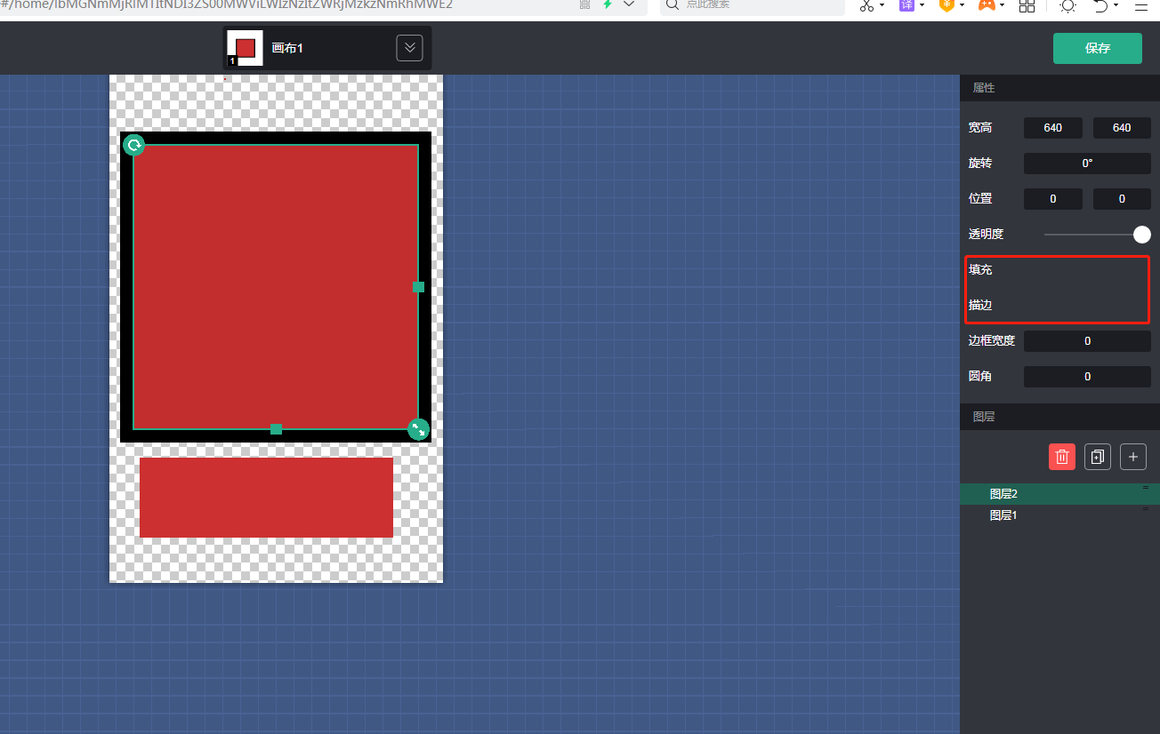
Task: Open the address bar dropdown chevron
Action: click(x=629, y=4)
